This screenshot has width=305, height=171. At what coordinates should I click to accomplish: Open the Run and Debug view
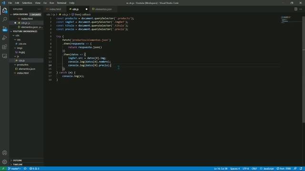4,38
